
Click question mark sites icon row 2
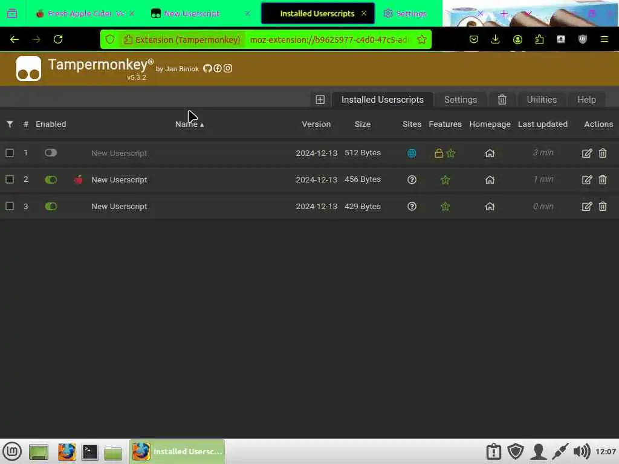pyautogui.click(x=412, y=180)
